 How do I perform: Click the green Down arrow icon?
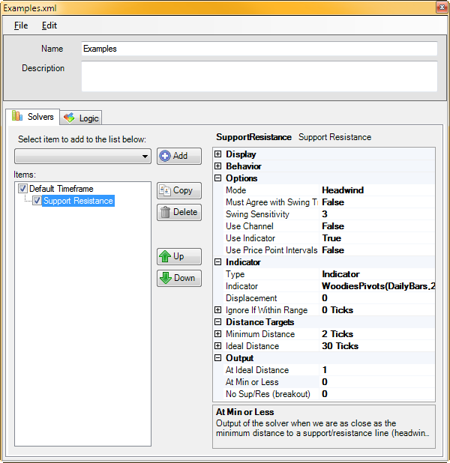165,278
